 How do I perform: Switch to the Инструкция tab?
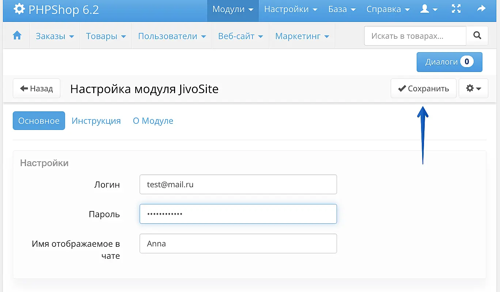tap(96, 121)
